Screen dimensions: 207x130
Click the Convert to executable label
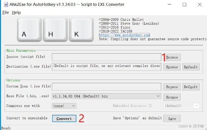coord(27,118)
